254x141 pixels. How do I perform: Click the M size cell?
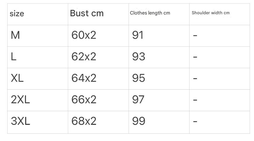click(x=15, y=35)
